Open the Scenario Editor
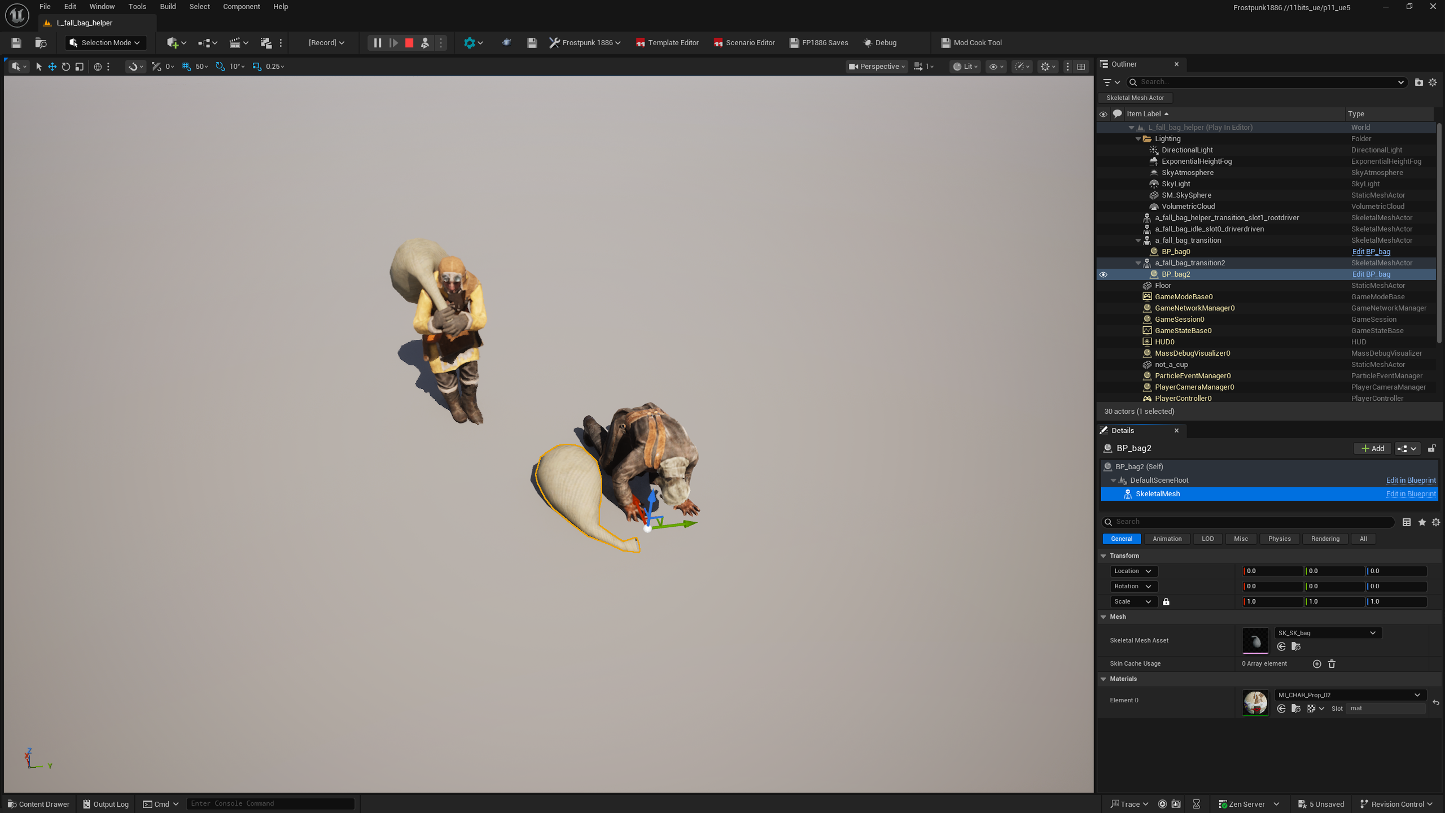 coord(744,43)
